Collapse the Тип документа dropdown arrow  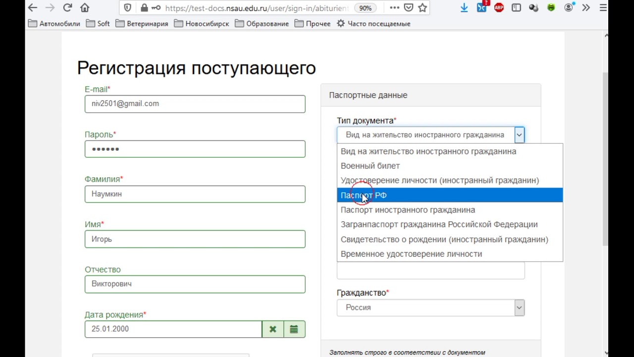519,135
